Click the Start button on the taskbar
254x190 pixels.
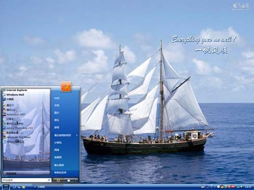click(6, 187)
